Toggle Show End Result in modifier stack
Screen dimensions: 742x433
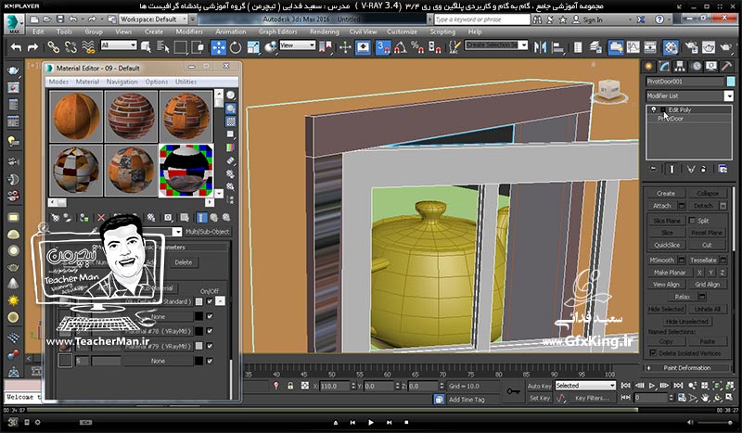coord(672,169)
